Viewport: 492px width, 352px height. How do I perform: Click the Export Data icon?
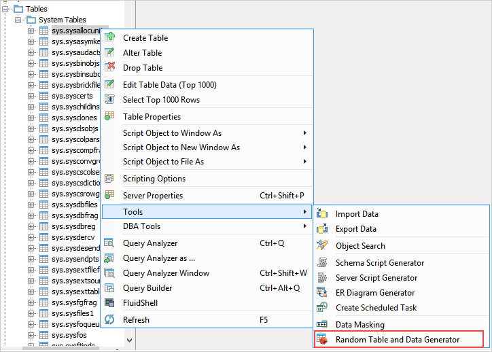click(x=322, y=229)
